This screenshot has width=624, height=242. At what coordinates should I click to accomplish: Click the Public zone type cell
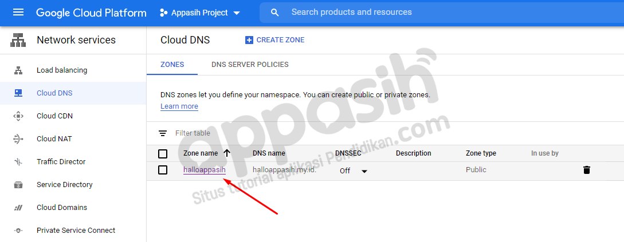coord(476,170)
